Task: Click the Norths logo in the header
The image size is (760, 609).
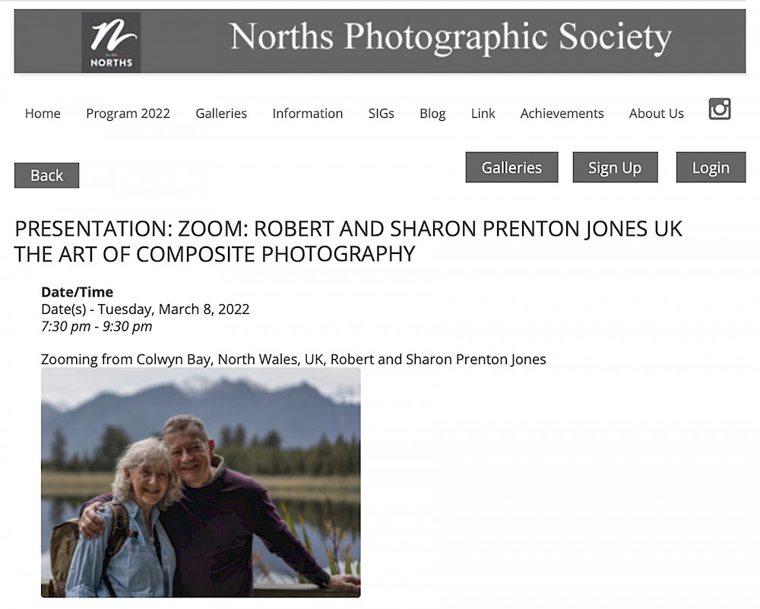Action: [x=111, y=42]
